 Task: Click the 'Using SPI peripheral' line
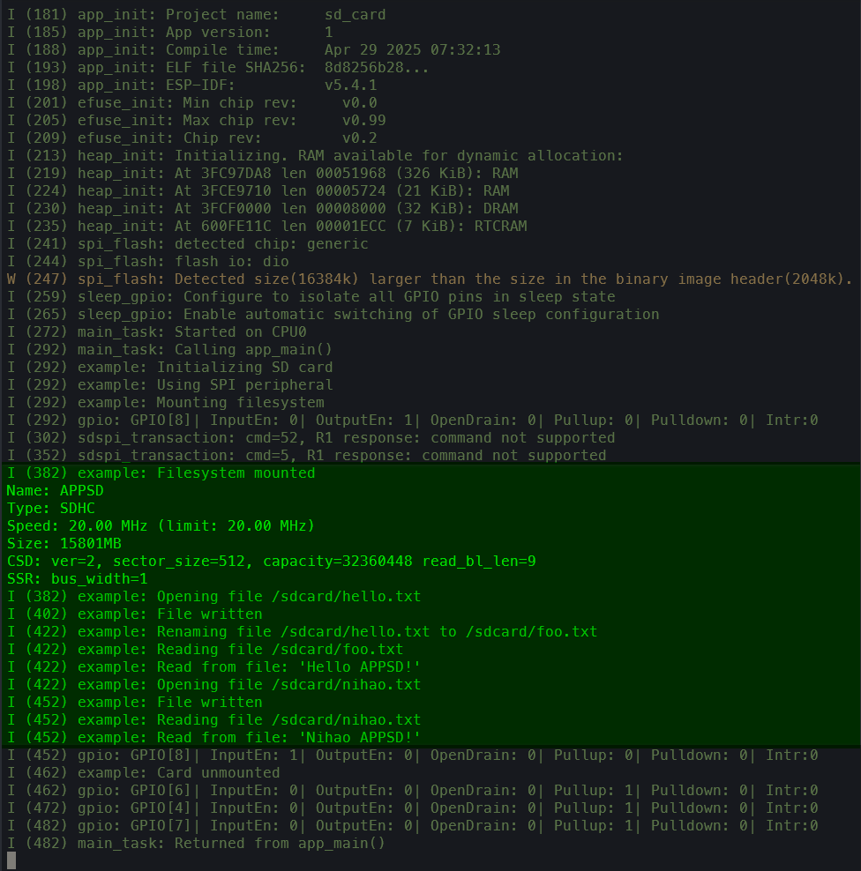point(169,385)
